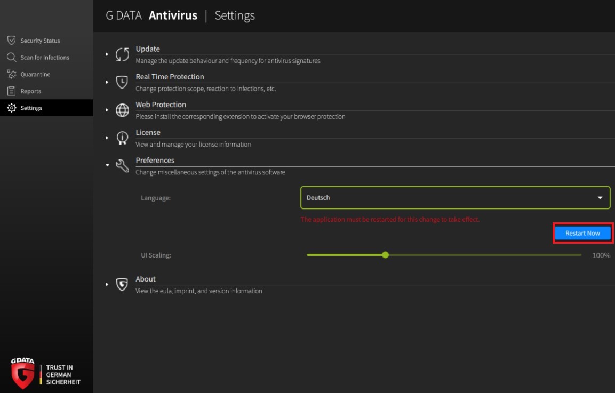
Task: Click the Preferences wrench icon
Action: 122,166
